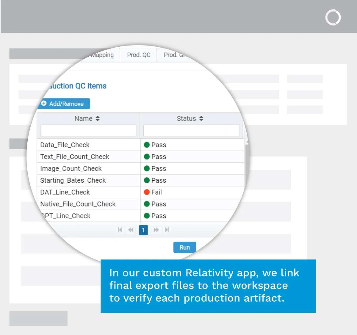Sort table by Name column arrows
The width and height of the screenshot is (357, 335).
[98, 119]
